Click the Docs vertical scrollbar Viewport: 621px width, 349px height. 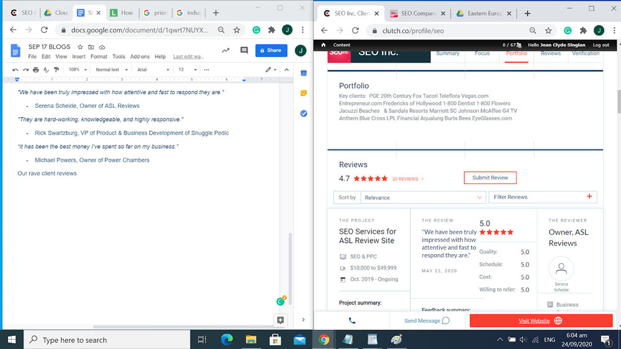tap(290, 269)
